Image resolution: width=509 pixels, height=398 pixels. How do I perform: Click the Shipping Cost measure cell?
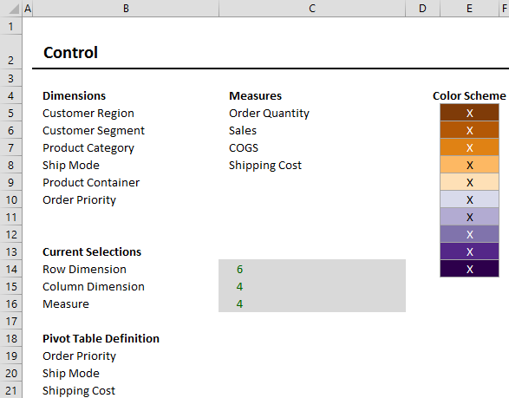(x=312, y=166)
